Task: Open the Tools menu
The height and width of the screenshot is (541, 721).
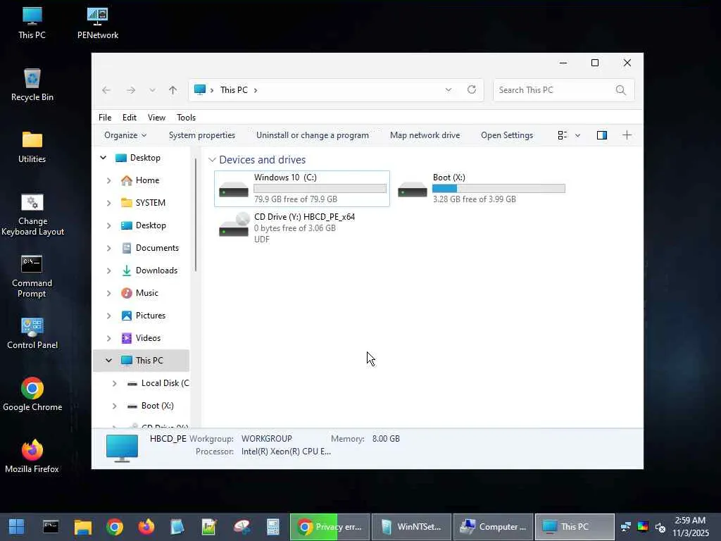Action: 186,118
